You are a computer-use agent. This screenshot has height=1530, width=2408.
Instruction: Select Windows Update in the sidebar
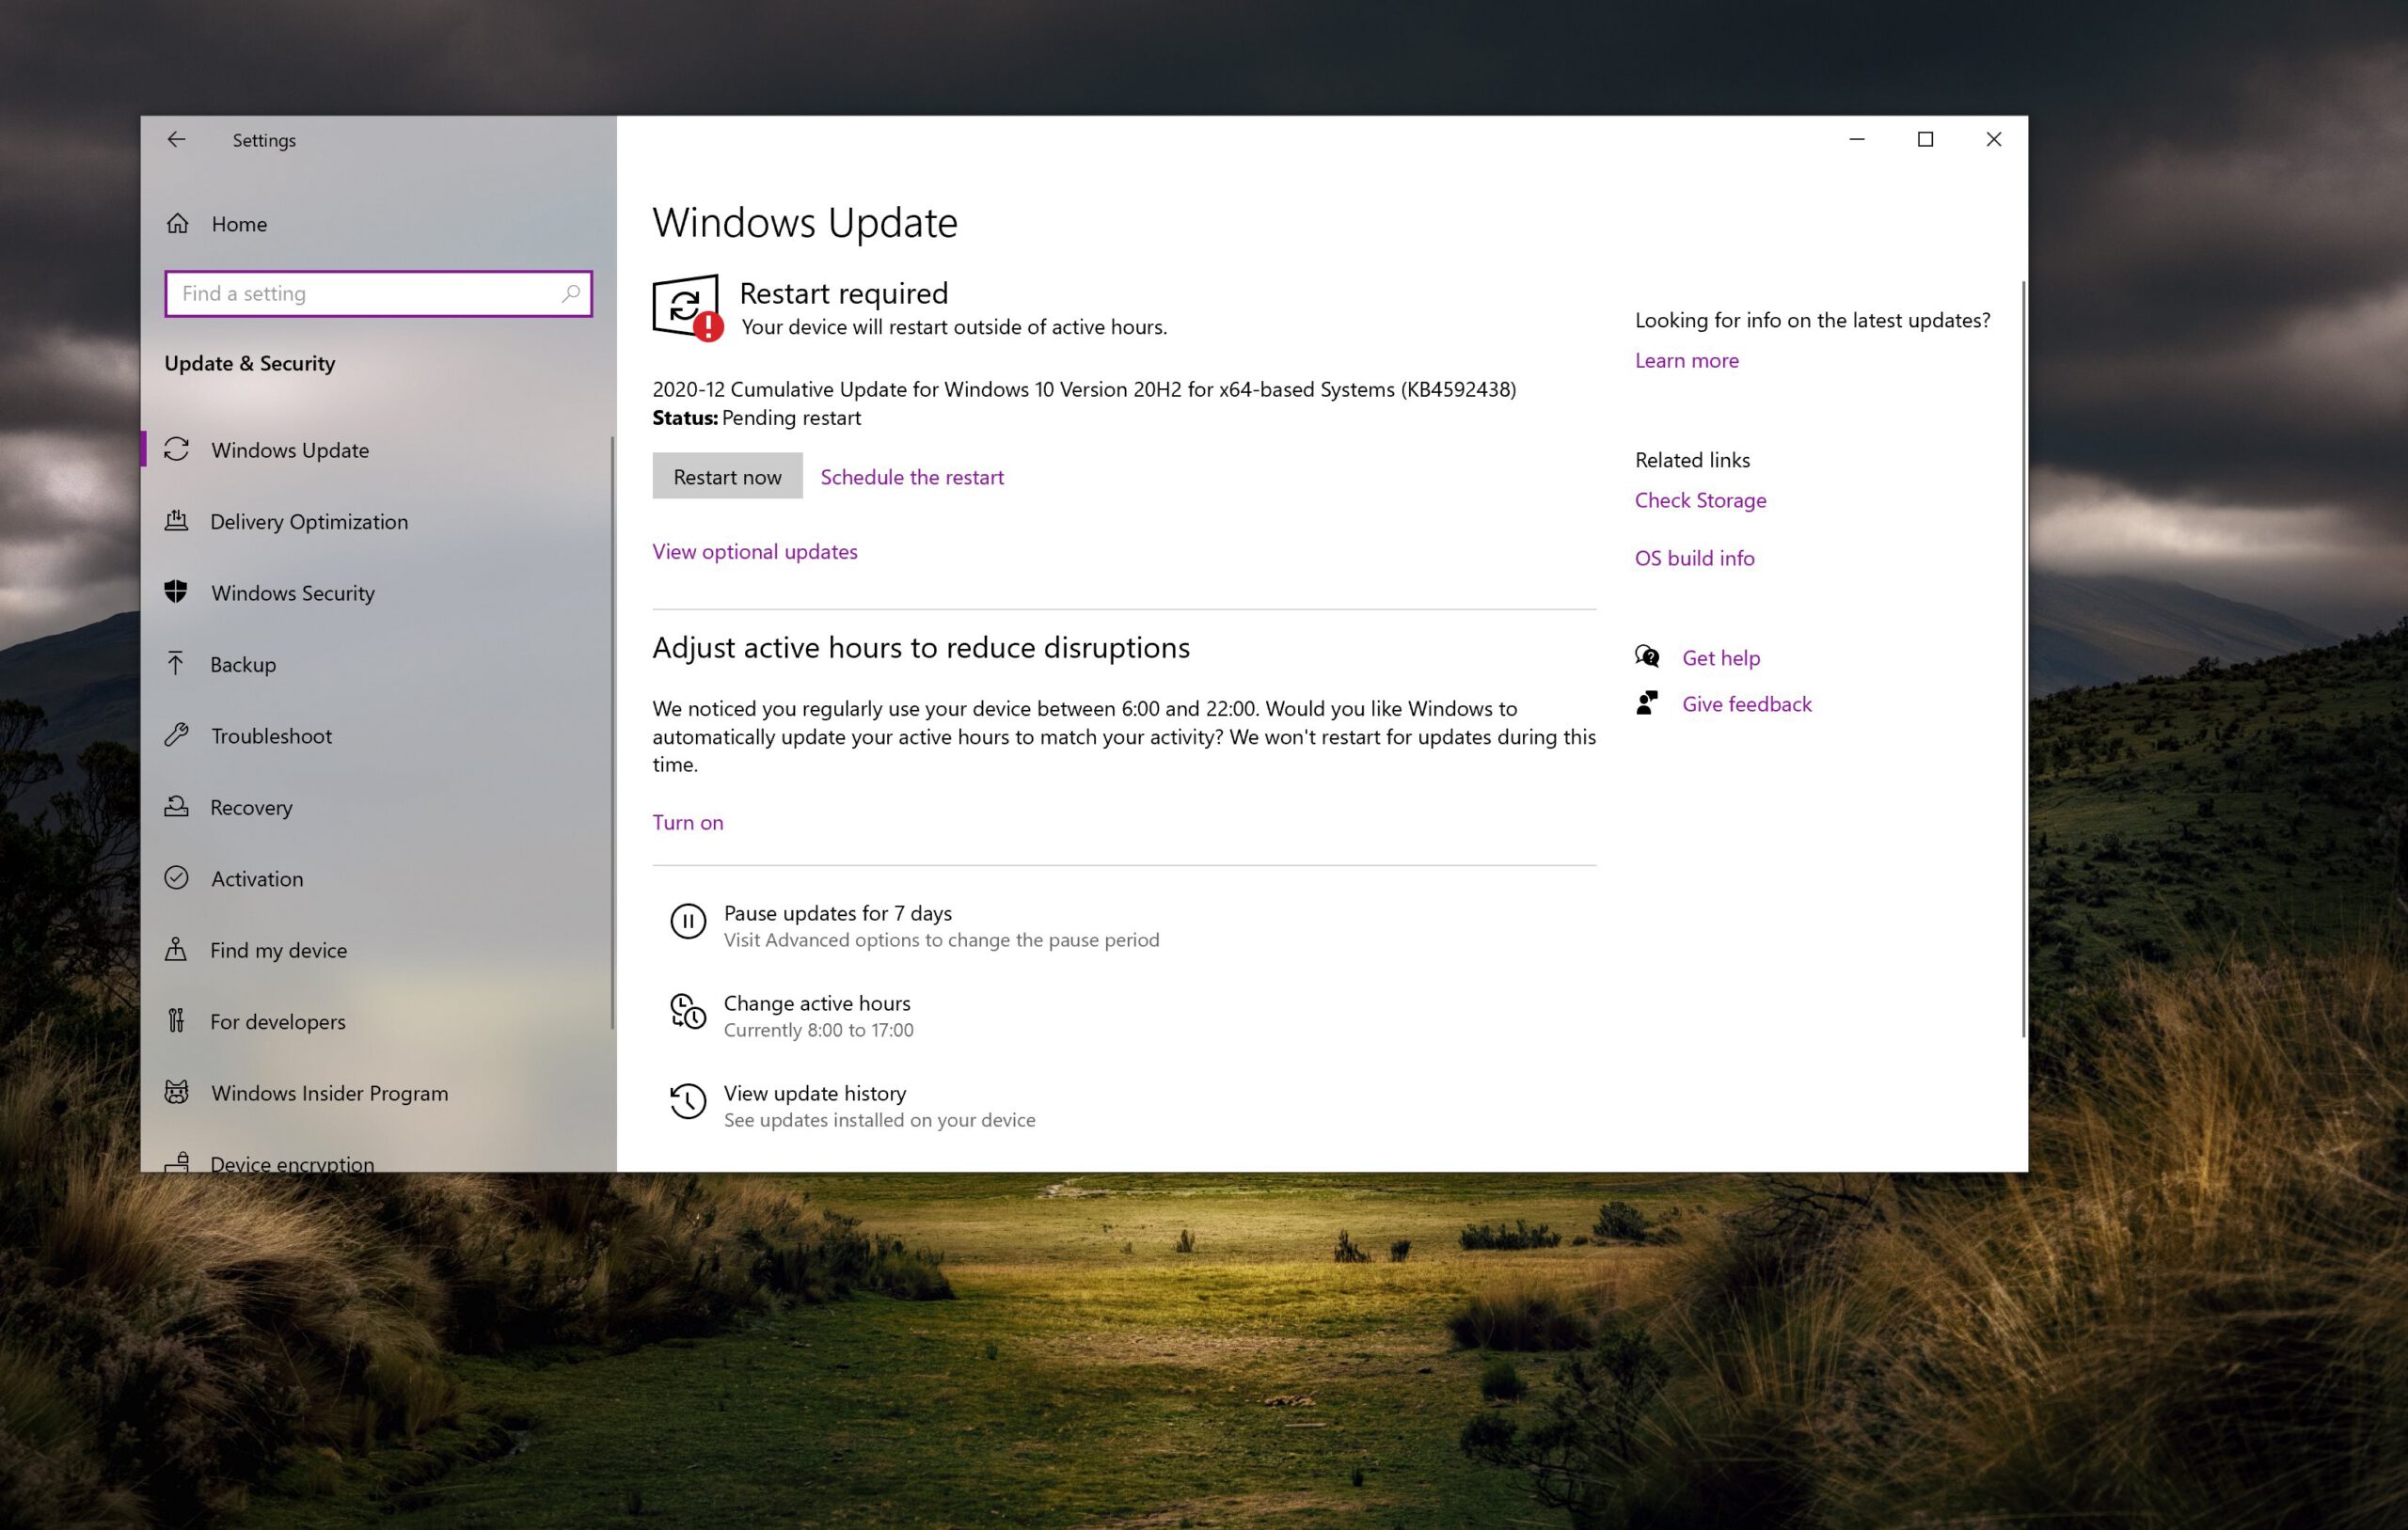point(289,450)
